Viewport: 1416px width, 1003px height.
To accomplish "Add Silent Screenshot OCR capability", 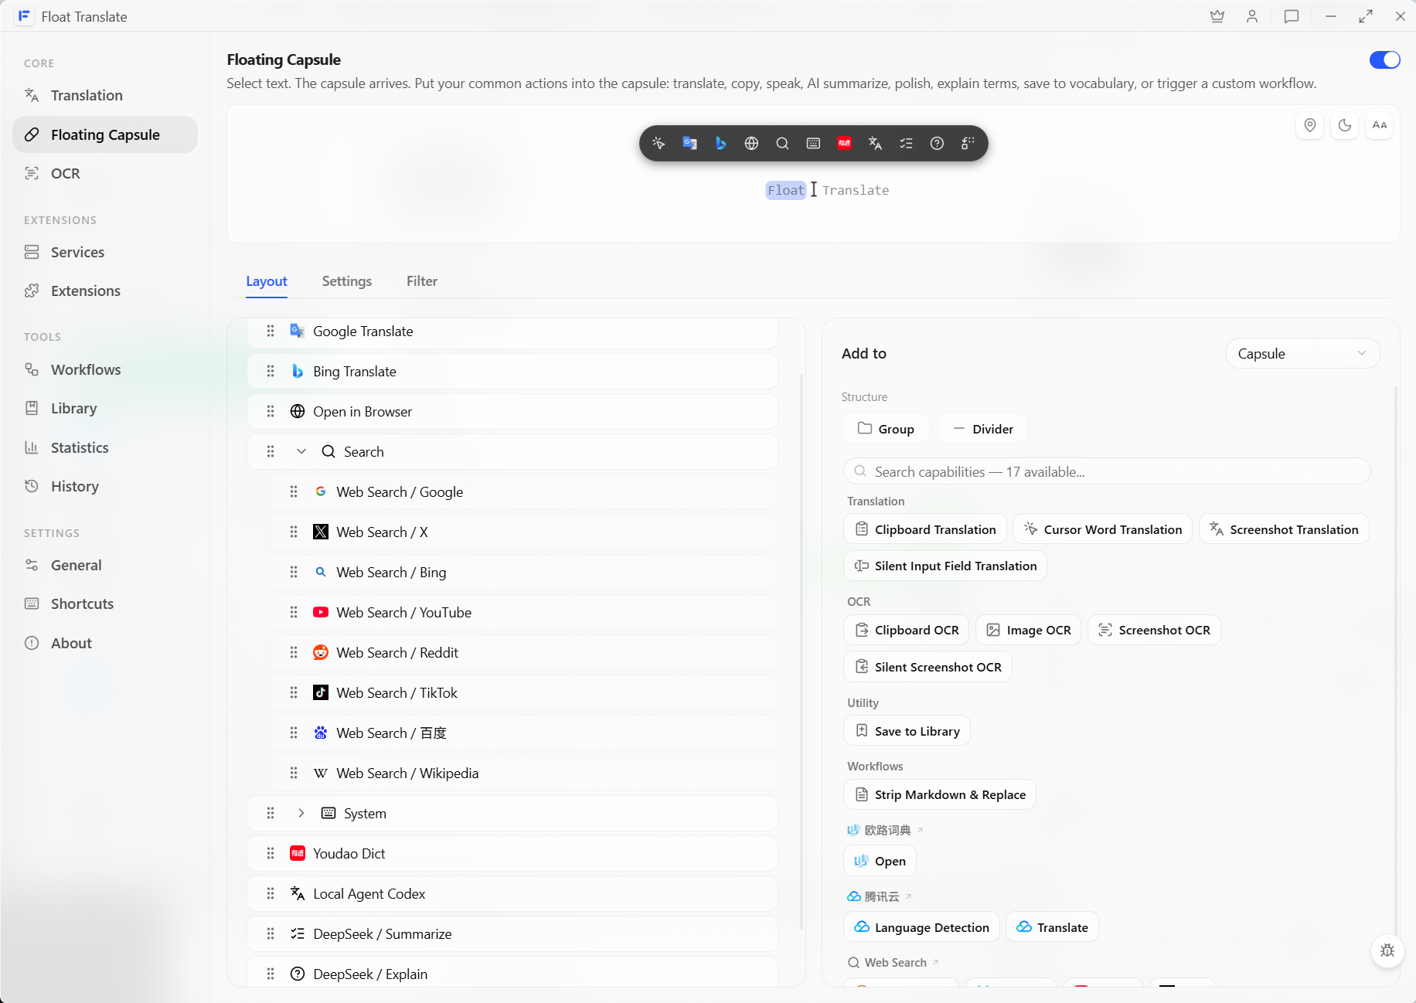I will 928,667.
